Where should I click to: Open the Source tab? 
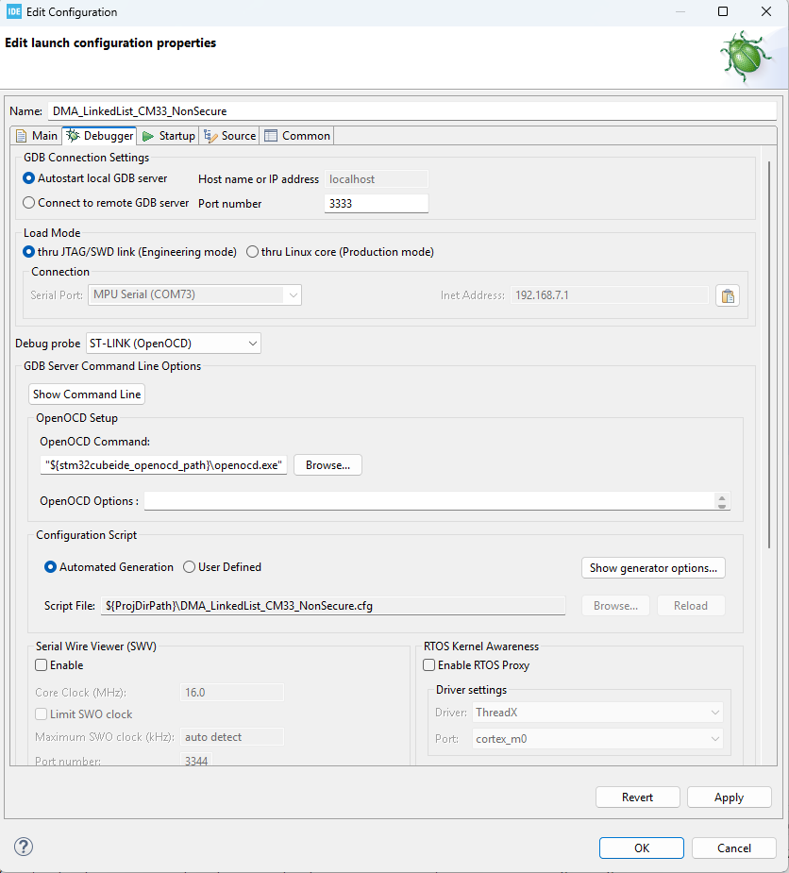(x=229, y=136)
